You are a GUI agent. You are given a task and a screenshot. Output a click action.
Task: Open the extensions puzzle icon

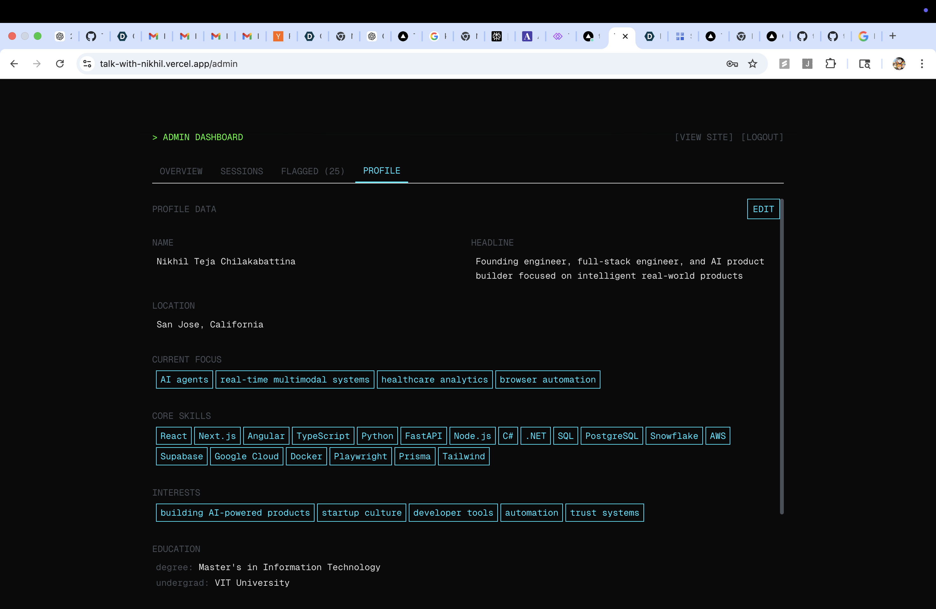(830, 64)
